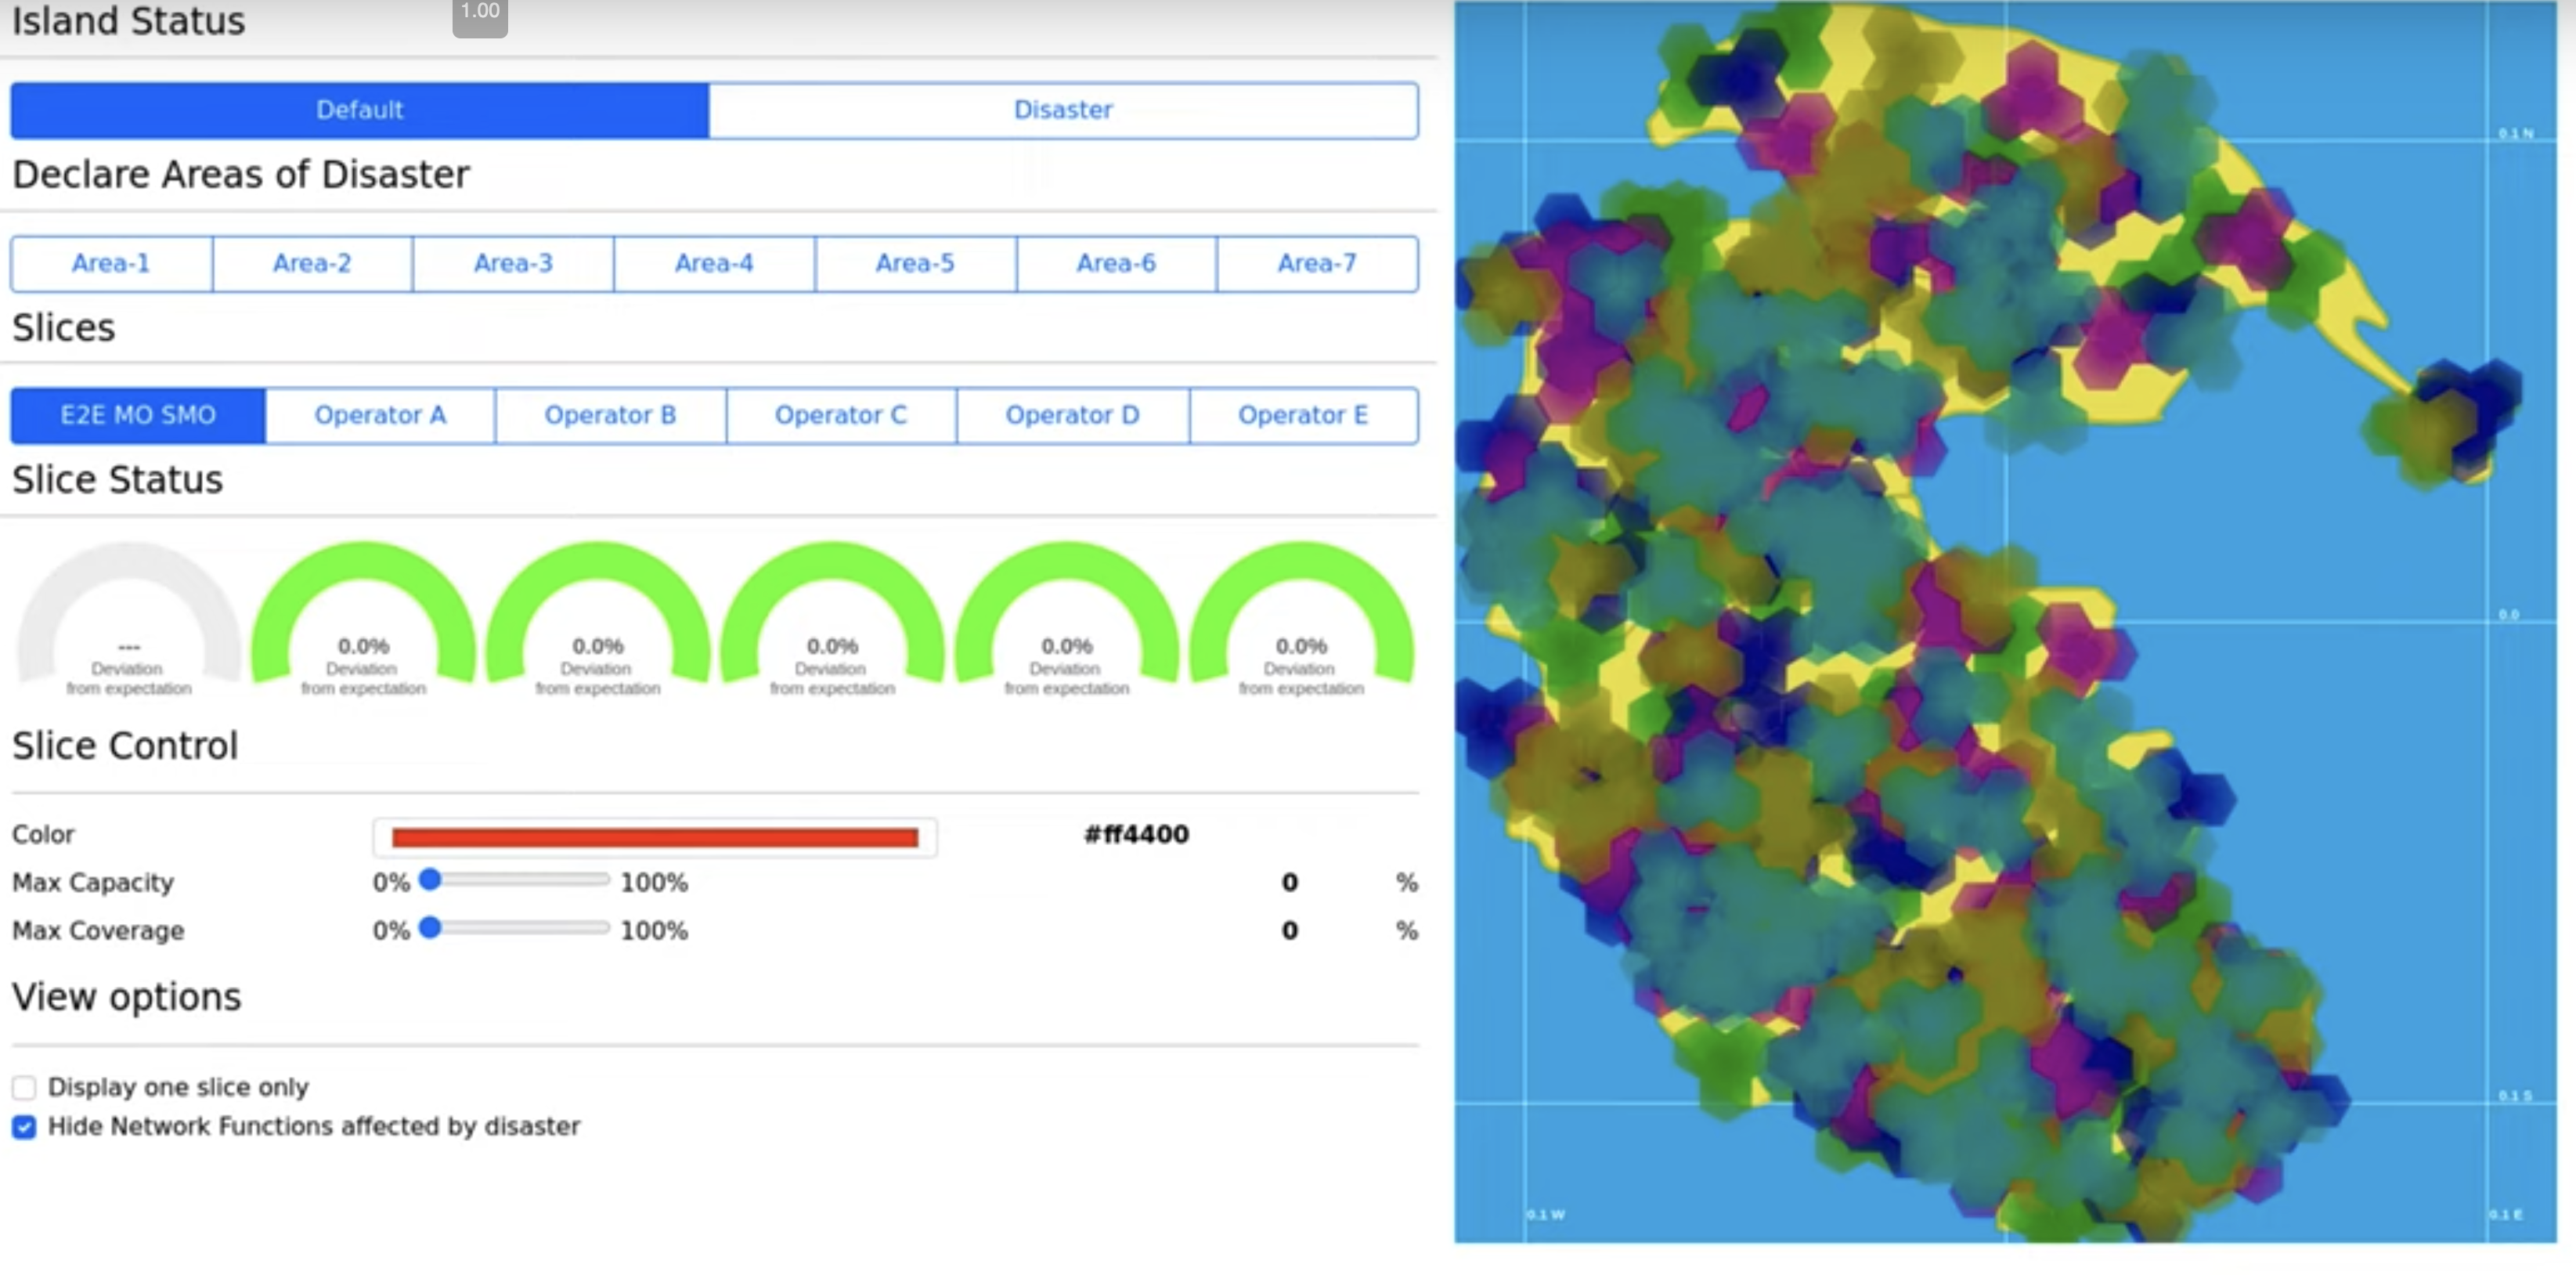
Task: Uncheck Hide Network Functions affected by disaster
Action: pos(24,1127)
